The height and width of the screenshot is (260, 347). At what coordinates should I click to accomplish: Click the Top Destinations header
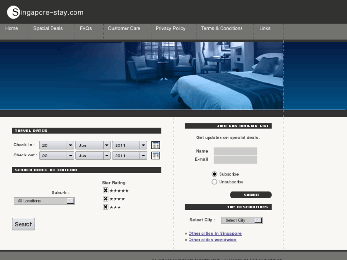pyautogui.click(x=228, y=207)
